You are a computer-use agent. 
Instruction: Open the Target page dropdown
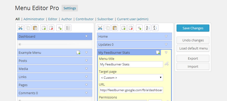point(131,78)
